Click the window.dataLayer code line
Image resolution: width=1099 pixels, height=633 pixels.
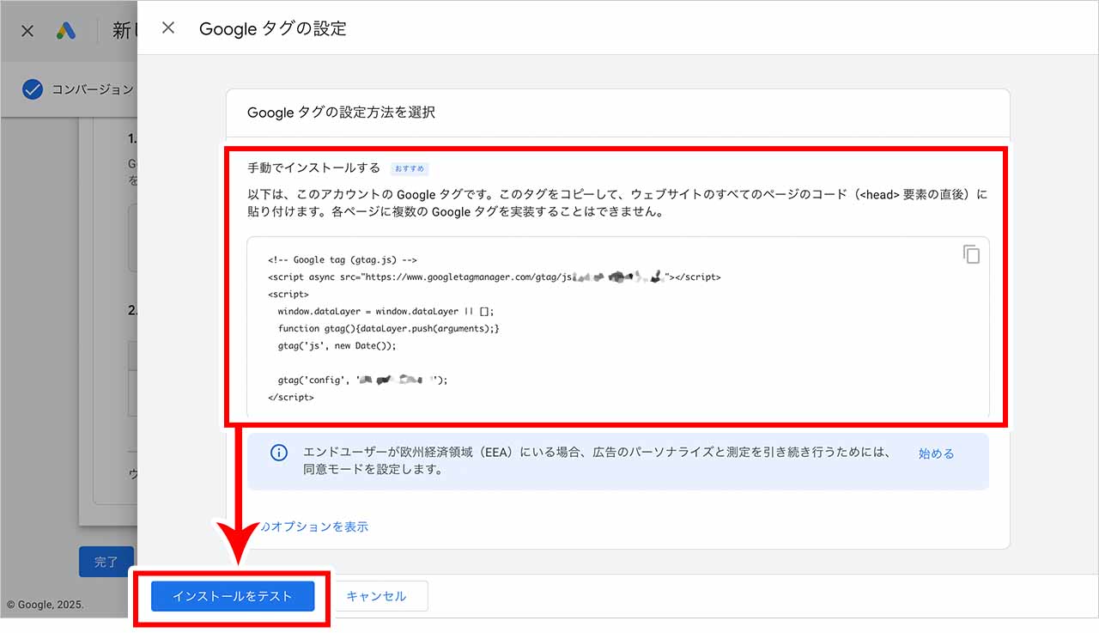(x=386, y=312)
